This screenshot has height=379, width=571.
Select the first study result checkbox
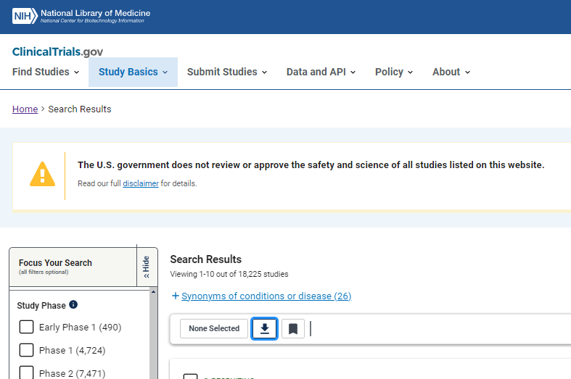click(190, 376)
